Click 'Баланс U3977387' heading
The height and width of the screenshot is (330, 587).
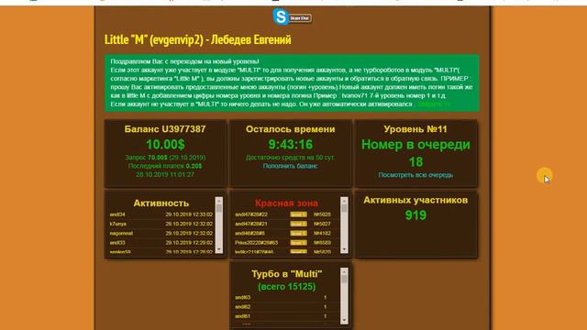(165, 129)
